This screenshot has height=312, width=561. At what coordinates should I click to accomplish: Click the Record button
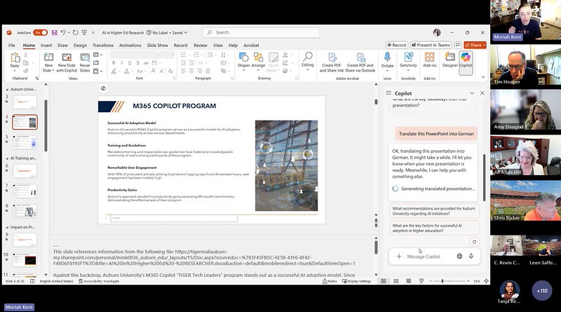tap(397, 45)
